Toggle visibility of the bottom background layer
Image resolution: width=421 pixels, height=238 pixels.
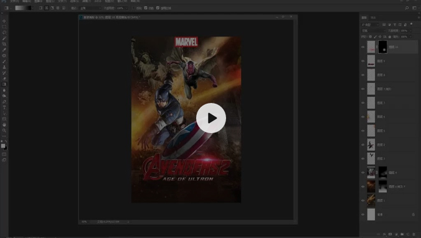(x=362, y=214)
